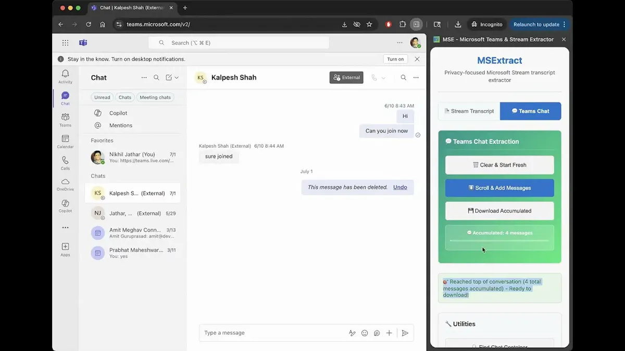The height and width of the screenshot is (351, 625).
Task: Turn on desktop notifications
Action: click(x=395, y=59)
